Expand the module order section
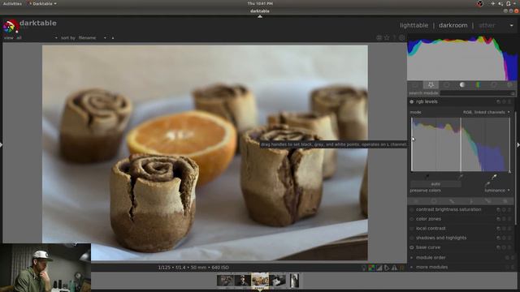Image resolution: width=520 pixels, height=292 pixels. 412,257
